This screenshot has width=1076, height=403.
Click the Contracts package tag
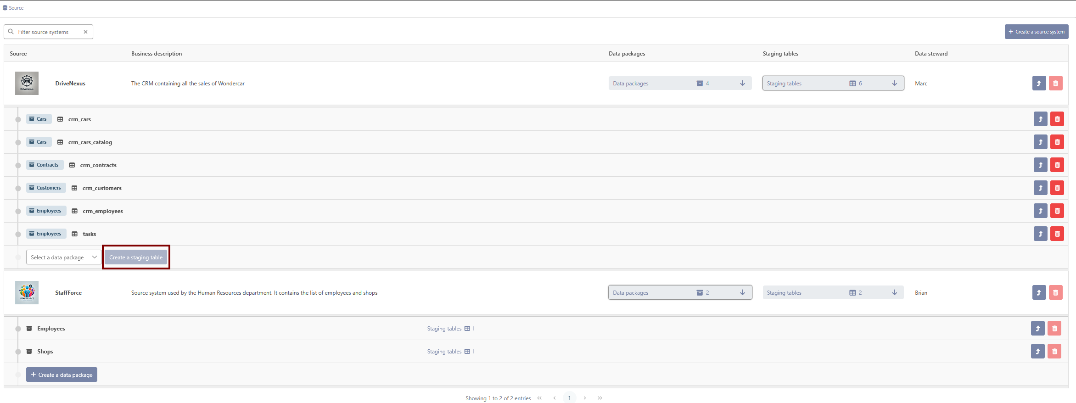point(45,165)
